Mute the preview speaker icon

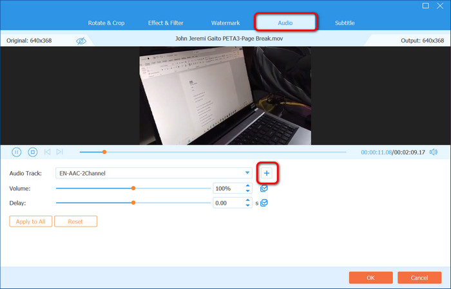coord(433,152)
